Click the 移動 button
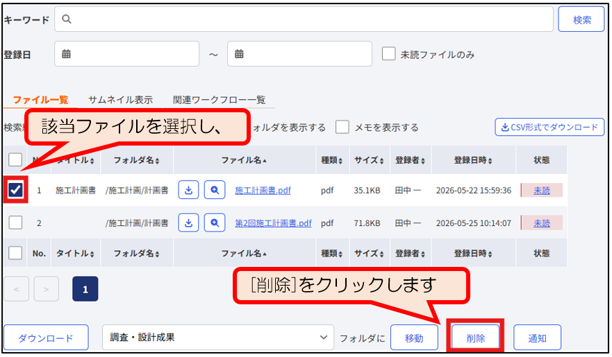This screenshot has height=357, width=612. pos(414,338)
